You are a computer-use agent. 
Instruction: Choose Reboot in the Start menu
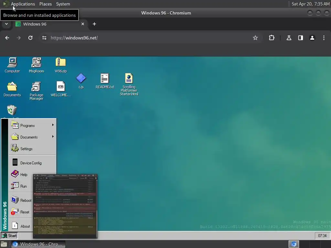coord(21,200)
